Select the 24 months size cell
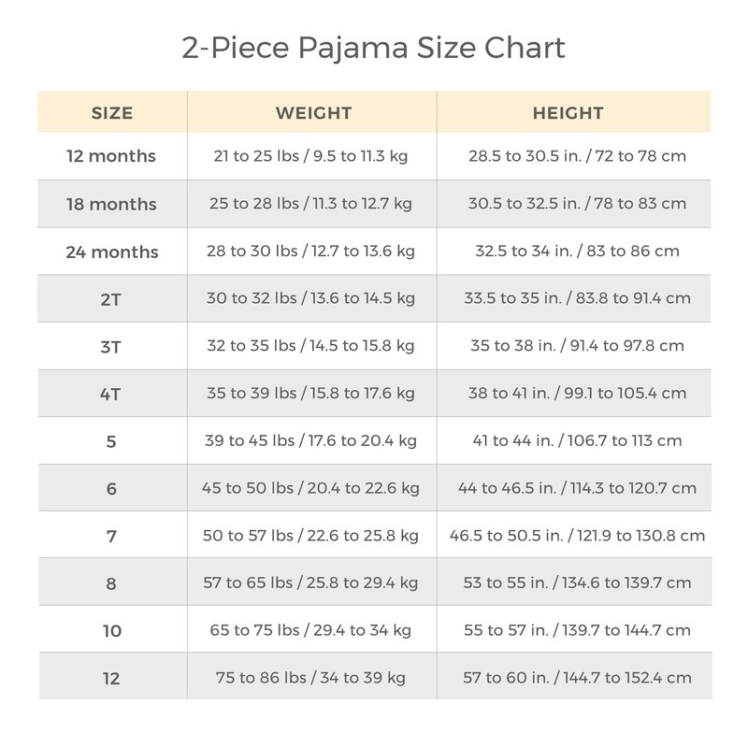This screenshot has height=748, width=748. click(x=112, y=252)
